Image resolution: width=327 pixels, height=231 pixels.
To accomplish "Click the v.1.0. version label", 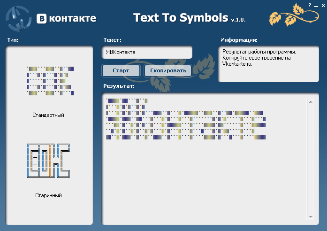I will pyautogui.click(x=238, y=20).
